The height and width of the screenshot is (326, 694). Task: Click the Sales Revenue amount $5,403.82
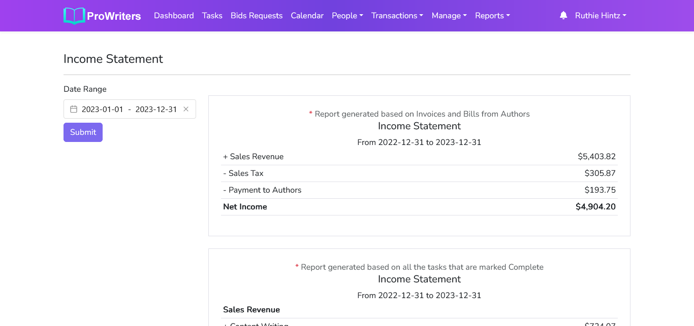point(596,157)
